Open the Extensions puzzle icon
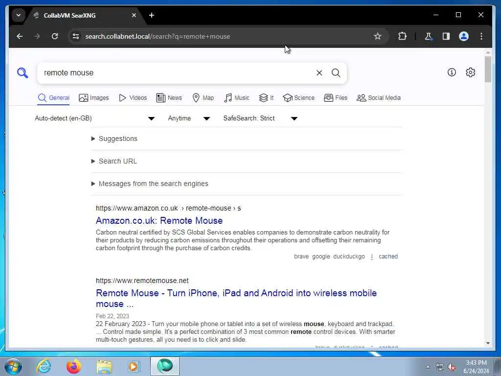This screenshot has height=376, width=501. click(x=402, y=36)
